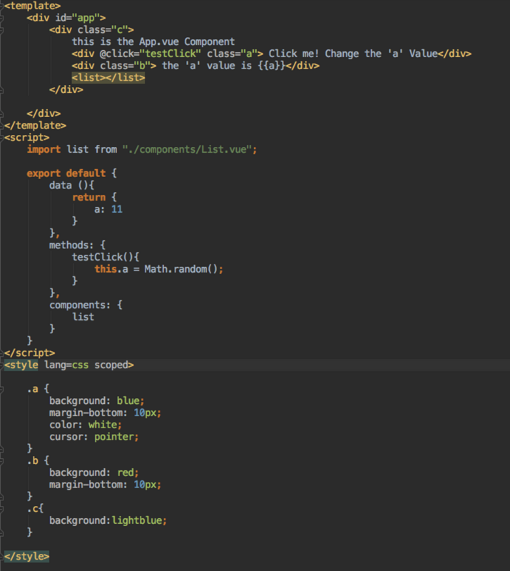Screen dimensions: 510x571
Task: Click the number 11 in "a: 11"
Action: [x=117, y=209]
